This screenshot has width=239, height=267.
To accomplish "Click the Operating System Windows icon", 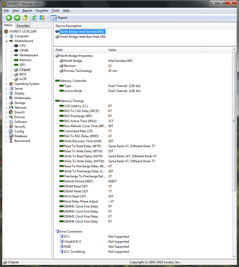I will point(11,84).
